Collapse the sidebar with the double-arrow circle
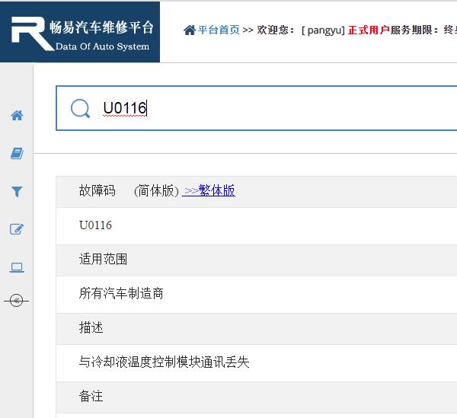Viewport: 457px width, 418px height. 16,301
